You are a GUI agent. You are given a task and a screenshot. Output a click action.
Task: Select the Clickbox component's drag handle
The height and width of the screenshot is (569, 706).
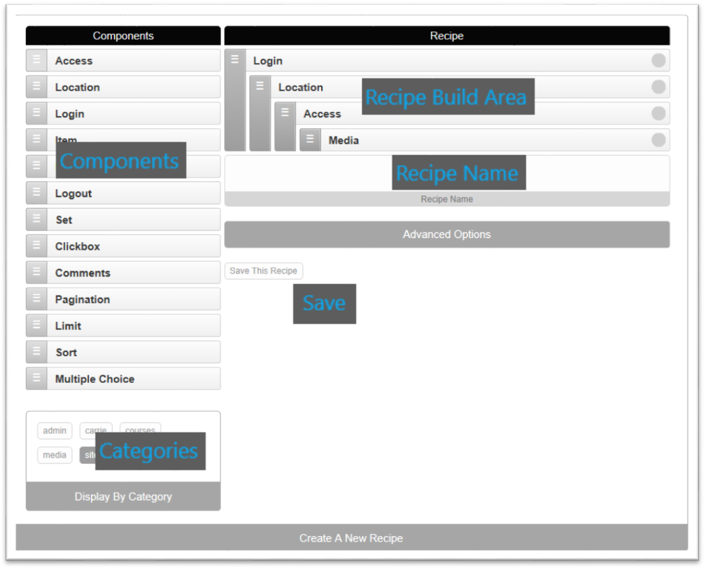(x=36, y=246)
